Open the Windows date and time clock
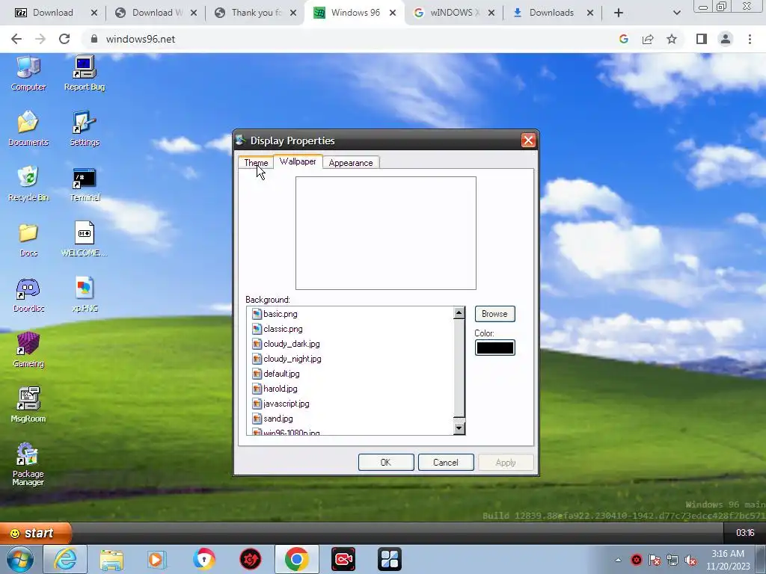This screenshot has width=766, height=574. pos(728,560)
